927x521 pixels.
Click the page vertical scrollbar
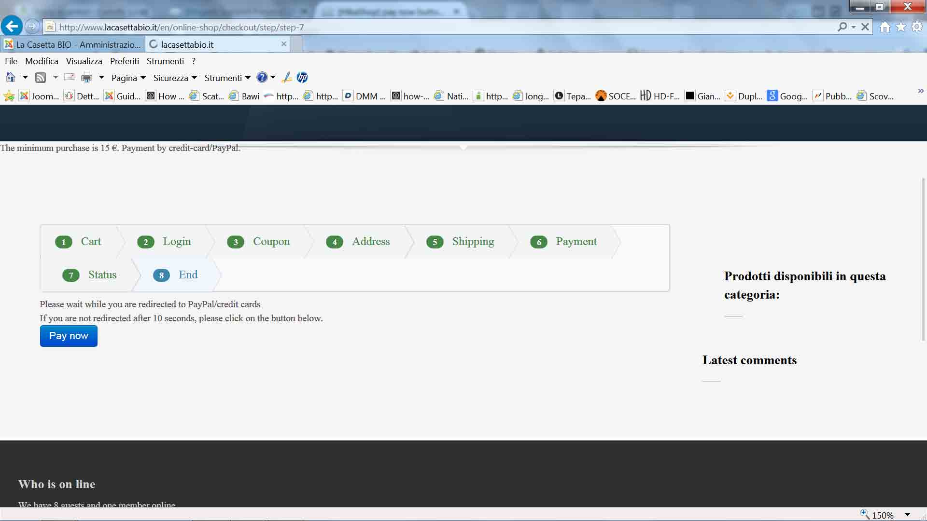click(x=923, y=260)
